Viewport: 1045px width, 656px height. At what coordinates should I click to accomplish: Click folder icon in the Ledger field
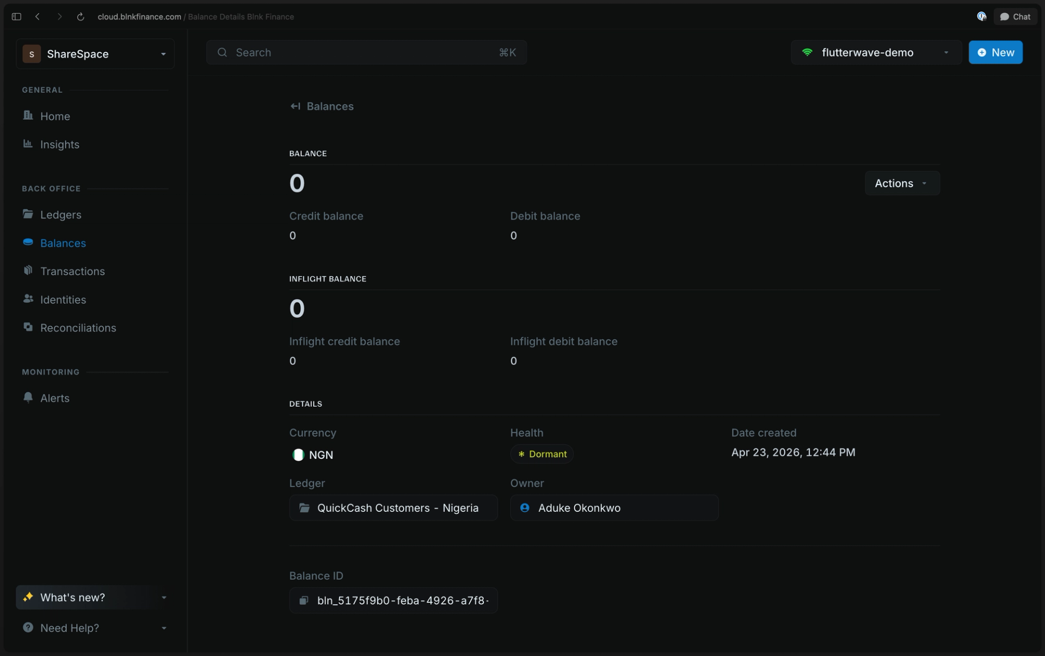(305, 508)
